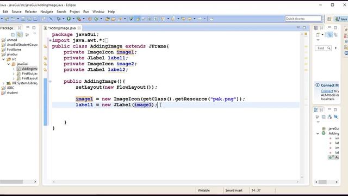Open the Refactor menu
The image size is (348, 196).
coord(31,11)
